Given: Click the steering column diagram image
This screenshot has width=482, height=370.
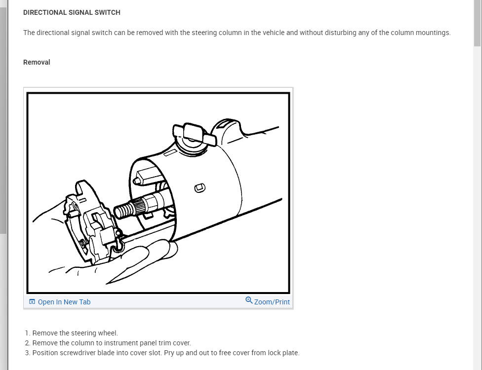Looking at the screenshot, I should click(159, 193).
